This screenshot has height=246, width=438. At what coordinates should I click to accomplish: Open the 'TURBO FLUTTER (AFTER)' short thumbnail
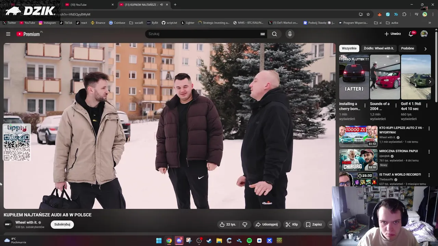click(x=354, y=77)
